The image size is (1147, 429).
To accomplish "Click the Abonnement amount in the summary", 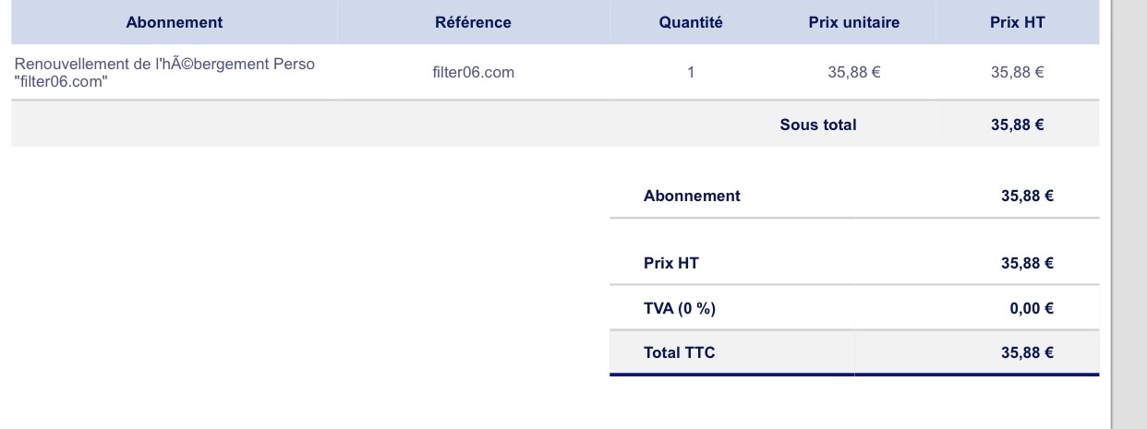I will (x=1027, y=196).
